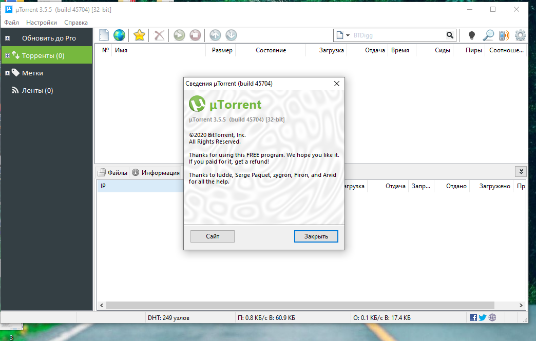Add a torrent file from toolbar
The width and height of the screenshot is (536, 341).
point(104,35)
